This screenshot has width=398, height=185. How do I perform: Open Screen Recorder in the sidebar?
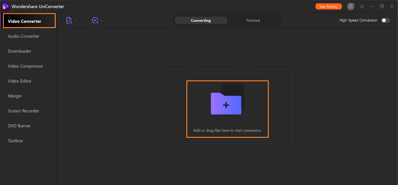[23, 111]
